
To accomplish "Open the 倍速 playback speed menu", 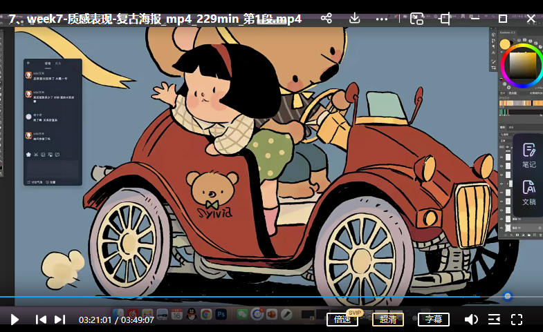I will pyautogui.click(x=342, y=320).
